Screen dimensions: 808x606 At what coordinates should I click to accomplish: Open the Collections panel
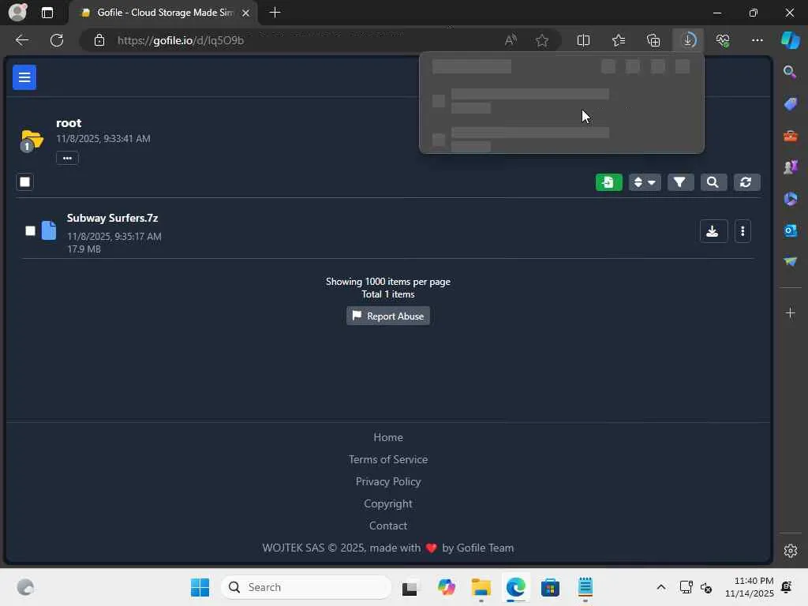pos(653,40)
